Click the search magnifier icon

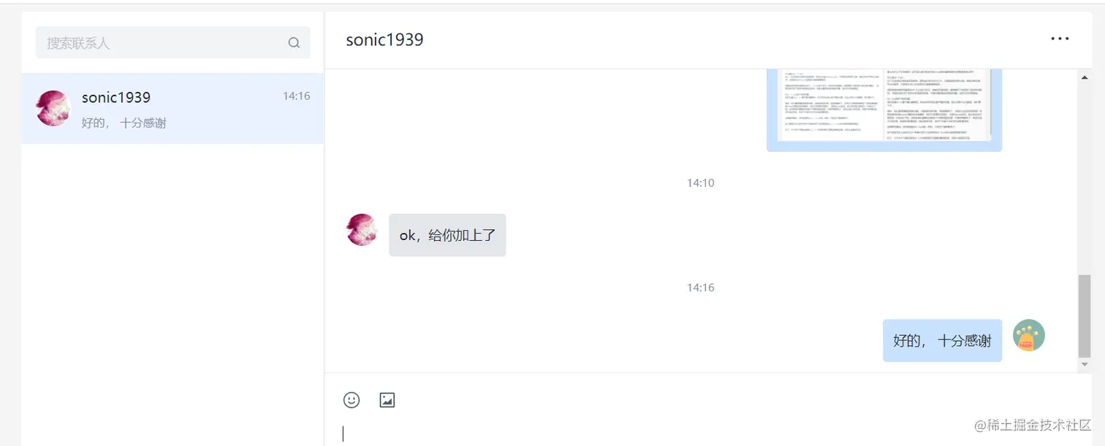[x=294, y=42]
